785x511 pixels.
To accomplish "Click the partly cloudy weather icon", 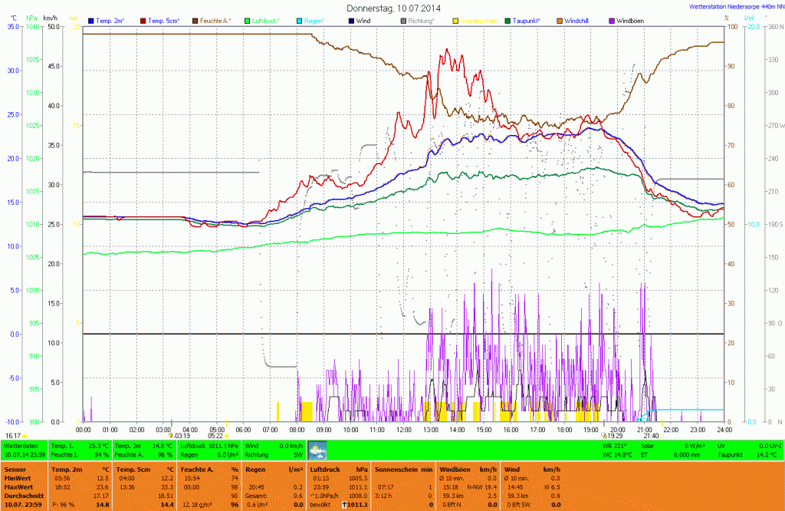I will click(x=317, y=450).
